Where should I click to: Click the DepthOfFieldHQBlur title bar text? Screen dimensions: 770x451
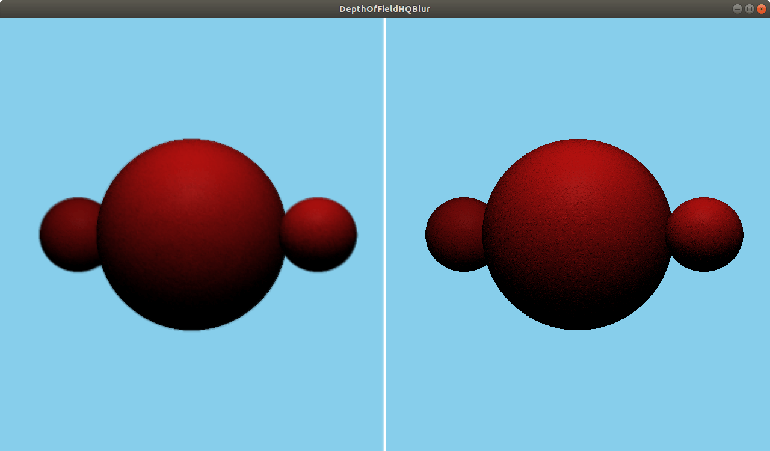pyautogui.click(x=385, y=9)
